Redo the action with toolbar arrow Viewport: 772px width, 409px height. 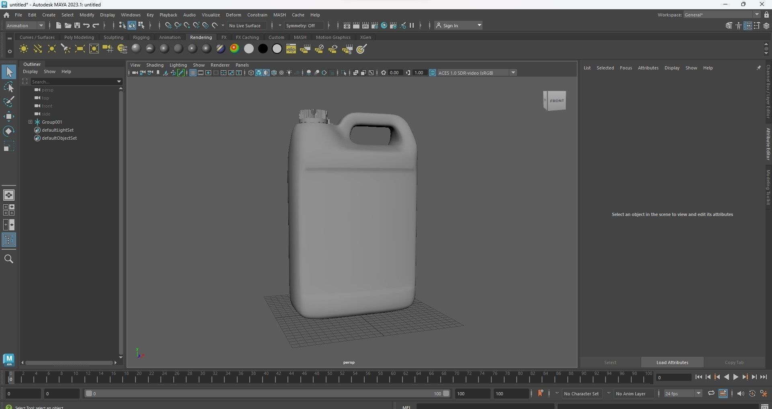(96, 25)
